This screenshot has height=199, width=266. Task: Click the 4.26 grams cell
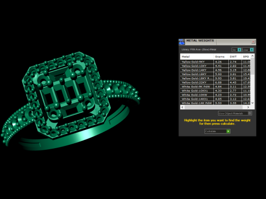pyautogui.click(x=221, y=62)
